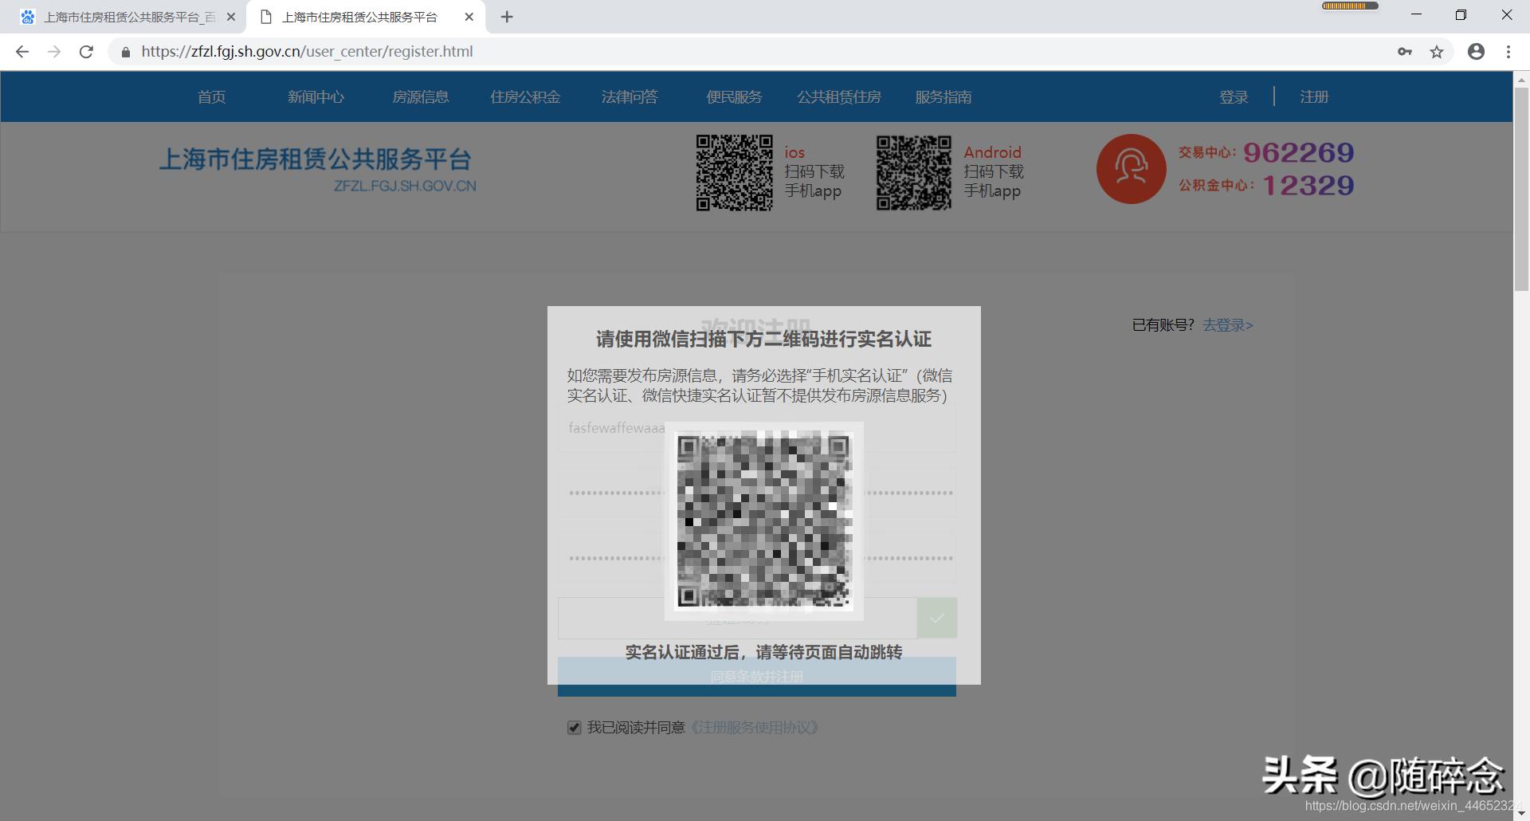Open the browser profile avatar icon
This screenshot has height=821, width=1530.
coord(1475,51)
